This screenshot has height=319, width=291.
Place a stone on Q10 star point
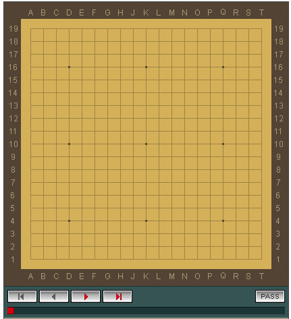(223, 144)
